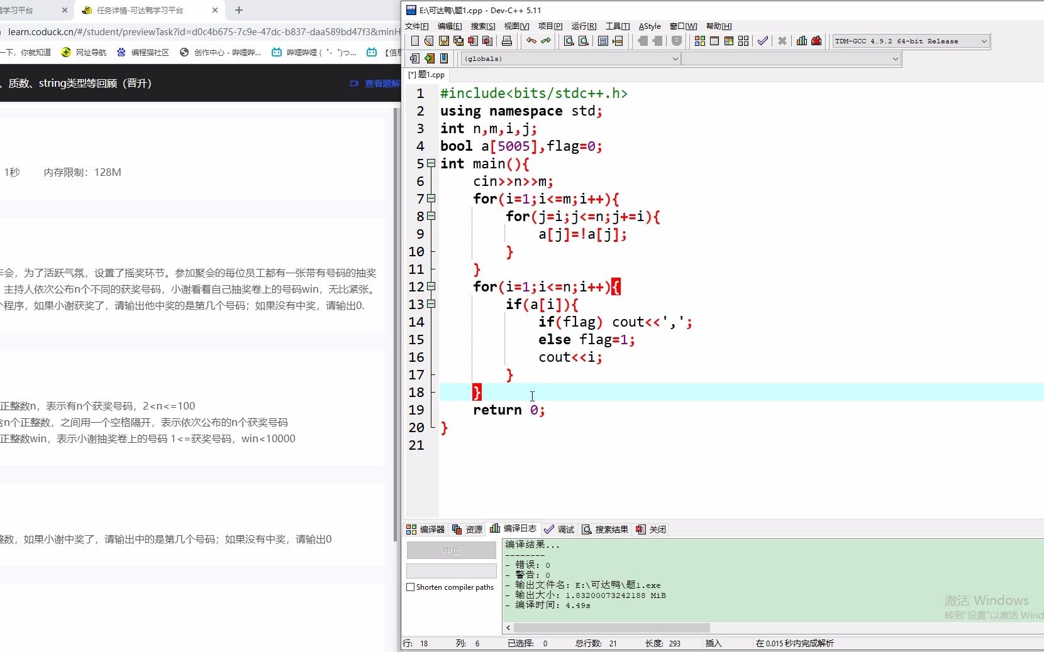Open the 工具[T] menu
Viewport: 1044px width, 652px height.
tap(618, 26)
